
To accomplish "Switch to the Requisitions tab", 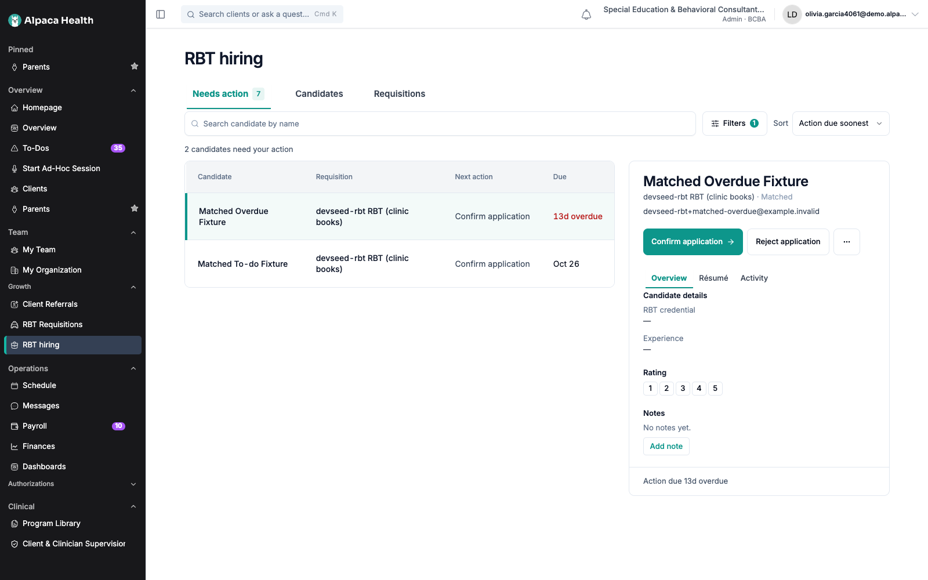I will (400, 94).
